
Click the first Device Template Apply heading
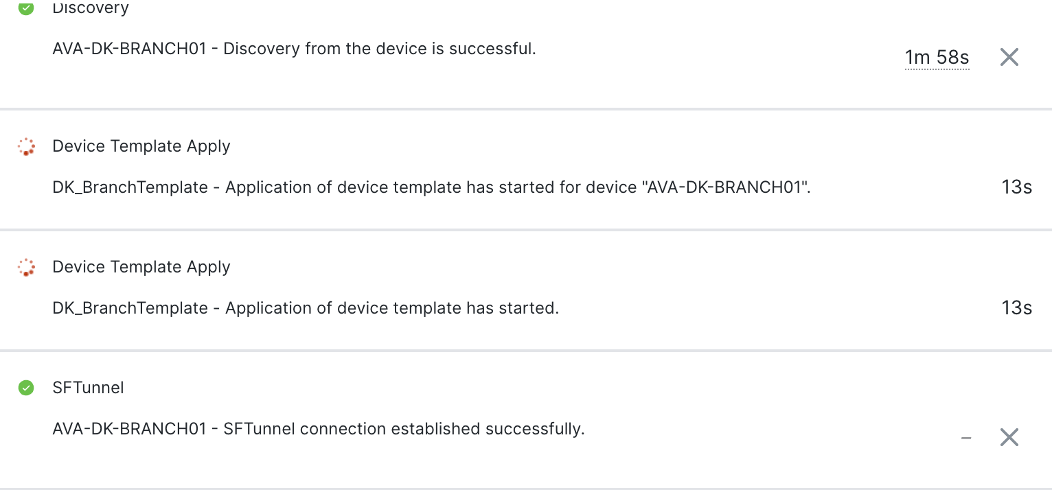(x=141, y=146)
